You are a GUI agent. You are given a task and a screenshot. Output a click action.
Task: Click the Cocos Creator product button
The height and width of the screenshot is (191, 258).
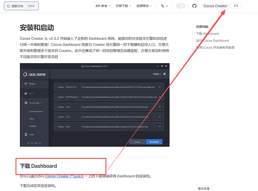pyautogui.click(x=215, y=6)
